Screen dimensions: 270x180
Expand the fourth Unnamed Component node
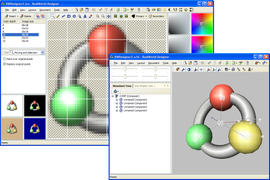tap(117, 111)
